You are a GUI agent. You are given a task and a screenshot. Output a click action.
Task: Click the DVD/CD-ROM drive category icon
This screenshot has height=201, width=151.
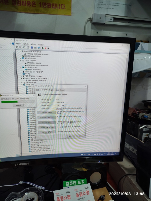22,51
